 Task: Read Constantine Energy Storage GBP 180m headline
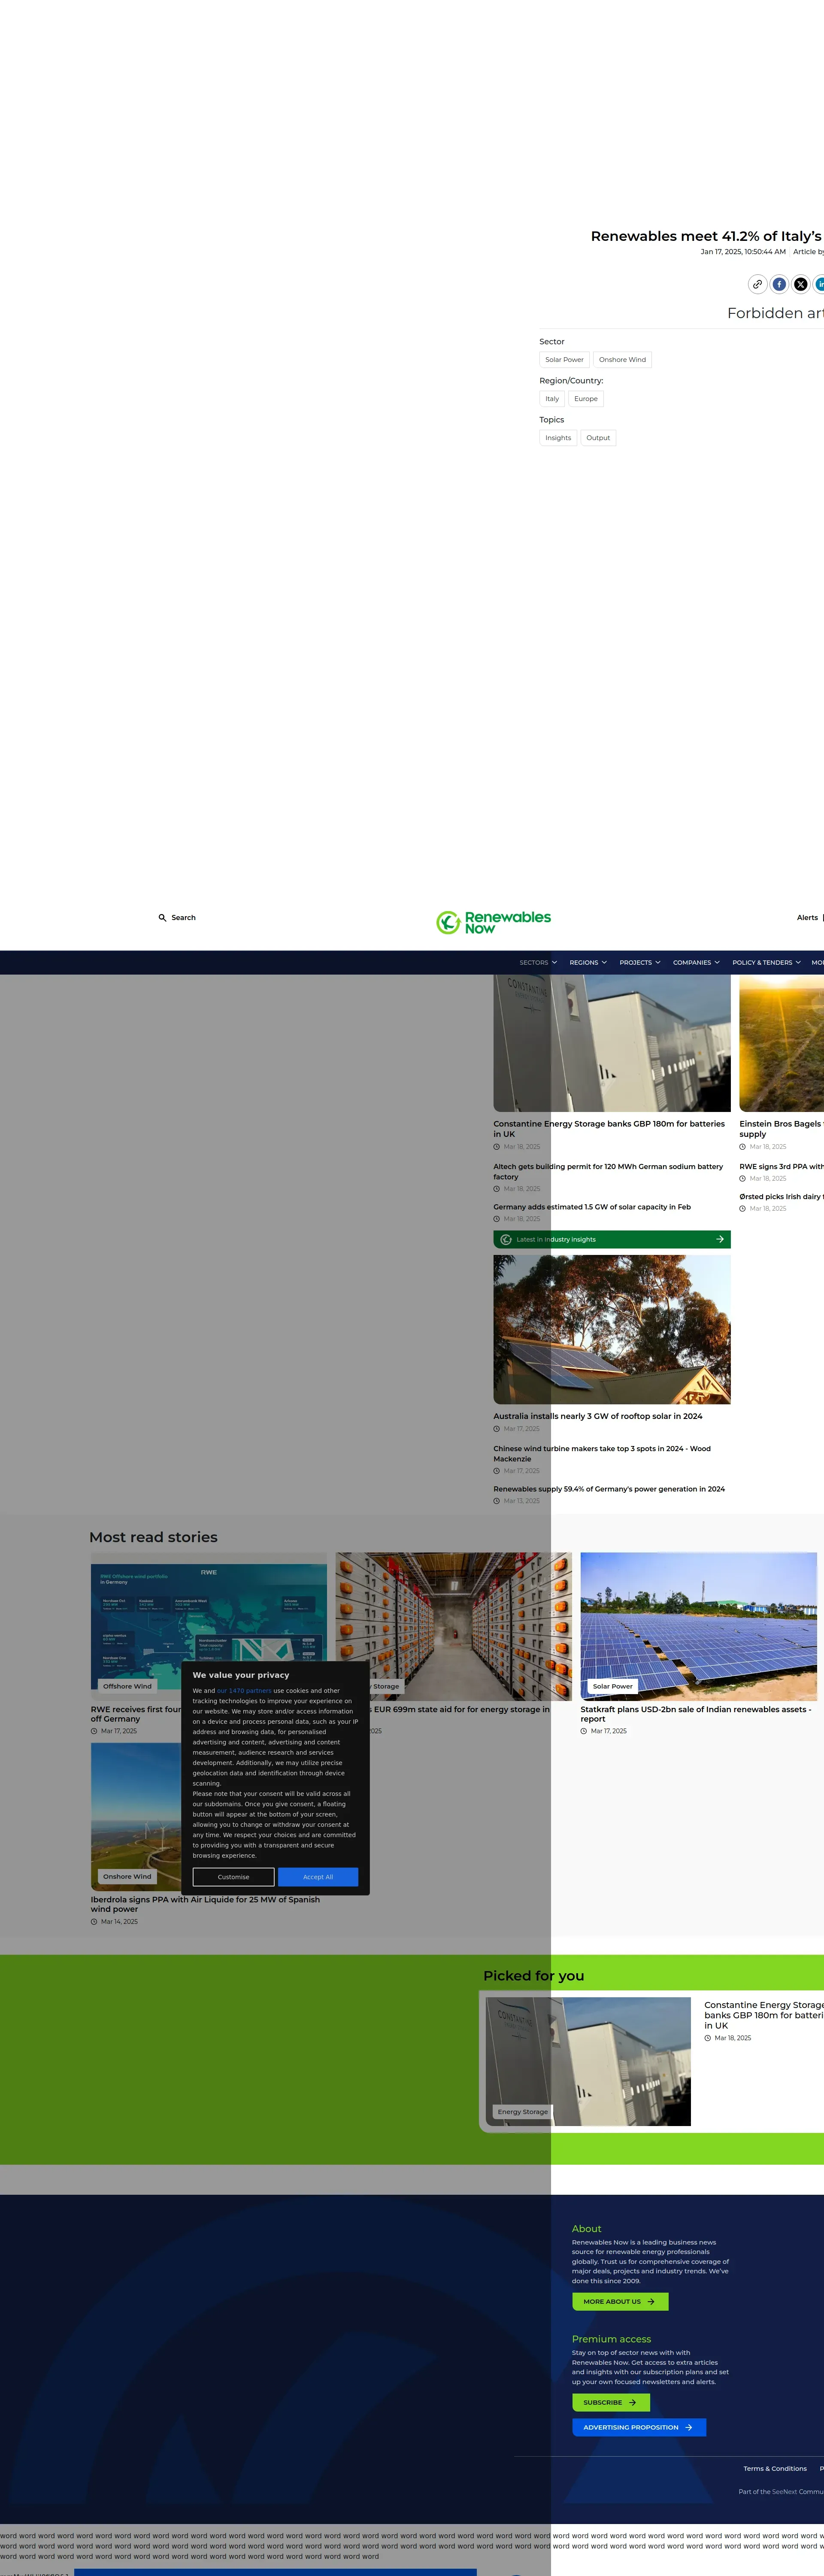coord(609,1129)
